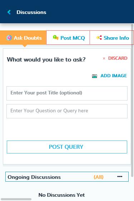This screenshot has width=134, height=201.
Task: Expand the Ongoing Discussions bar
Action: coord(67,177)
